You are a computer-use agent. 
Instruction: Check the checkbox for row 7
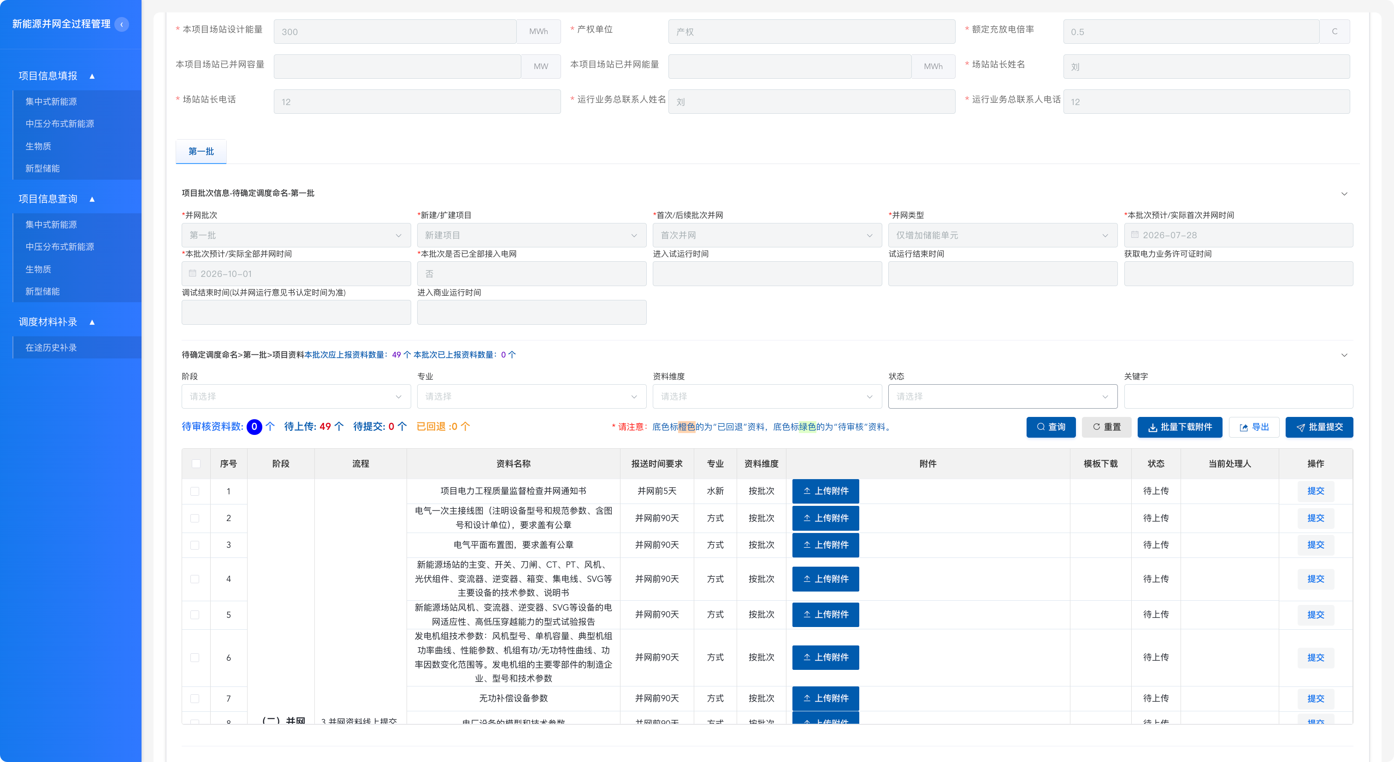(195, 699)
